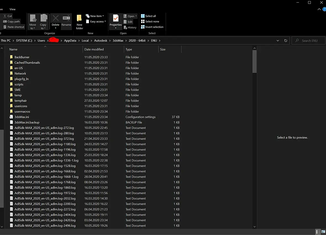Click the Delete icon in Organize group

[x=55, y=19]
